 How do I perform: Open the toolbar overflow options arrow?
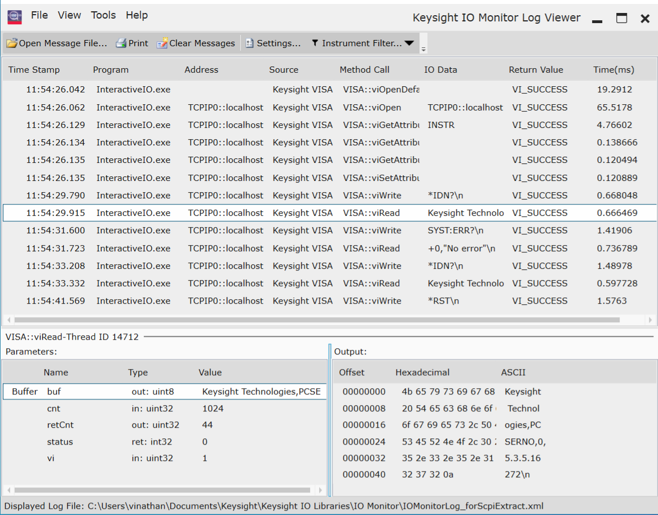pos(423,49)
